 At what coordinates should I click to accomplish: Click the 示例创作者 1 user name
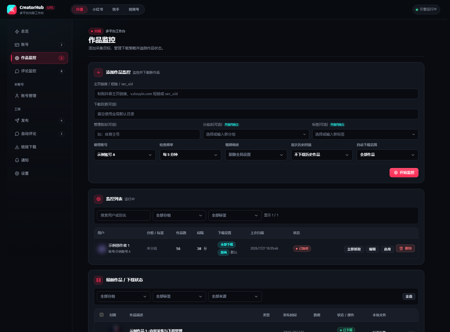point(119,246)
